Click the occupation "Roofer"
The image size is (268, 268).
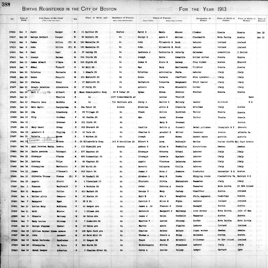[197, 221]
